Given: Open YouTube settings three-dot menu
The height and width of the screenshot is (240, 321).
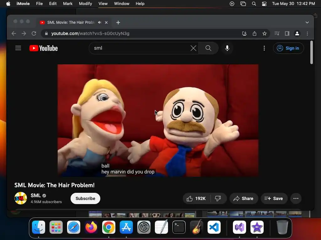Looking at the screenshot, I should (x=264, y=48).
